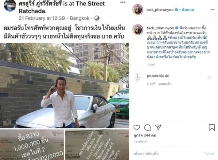Like potaecola's comment heart

(x=209, y=77)
